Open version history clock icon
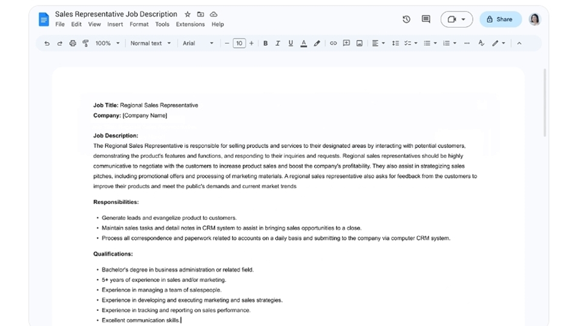Screen dimensions: 581x326 406,19
